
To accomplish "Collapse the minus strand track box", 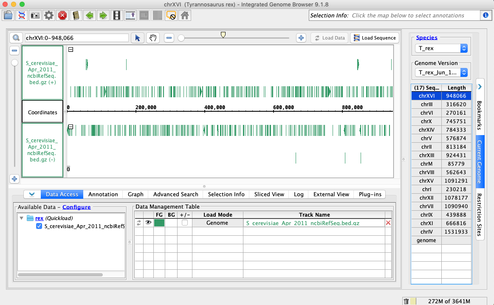I will 71,127.
